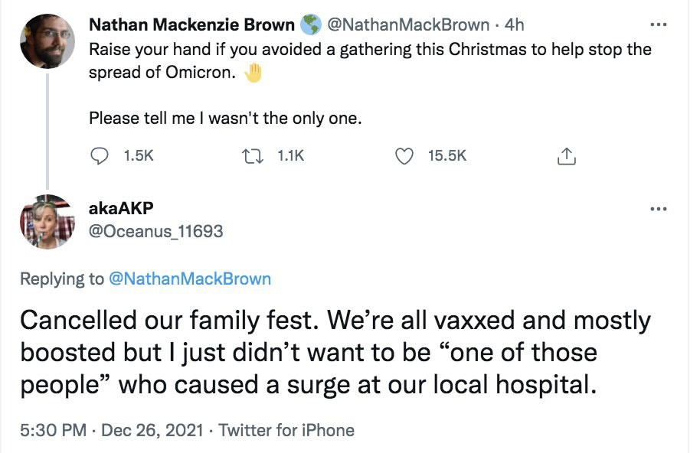Open the share icon on Nathan's tweet
This screenshot has height=453, width=700.
pos(564,156)
